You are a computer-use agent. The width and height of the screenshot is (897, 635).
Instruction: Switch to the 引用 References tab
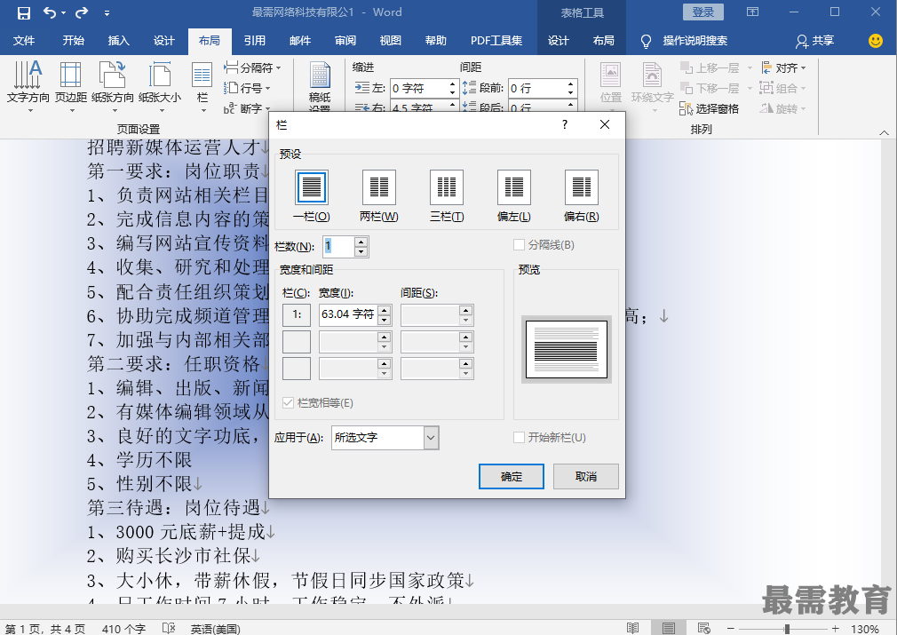pyautogui.click(x=255, y=41)
